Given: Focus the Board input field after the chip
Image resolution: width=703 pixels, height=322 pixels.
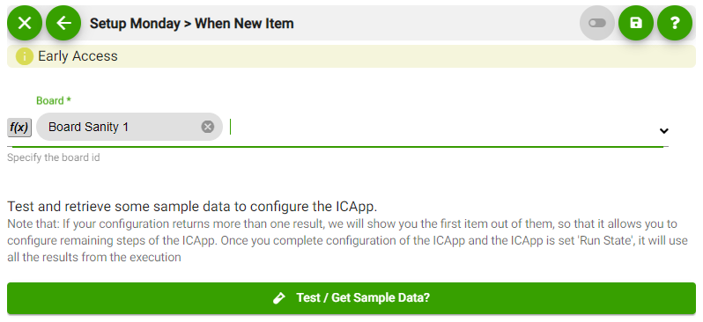Looking at the screenshot, I should 440,128.
